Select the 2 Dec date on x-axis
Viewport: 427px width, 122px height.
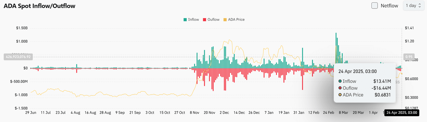coord(224,113)
